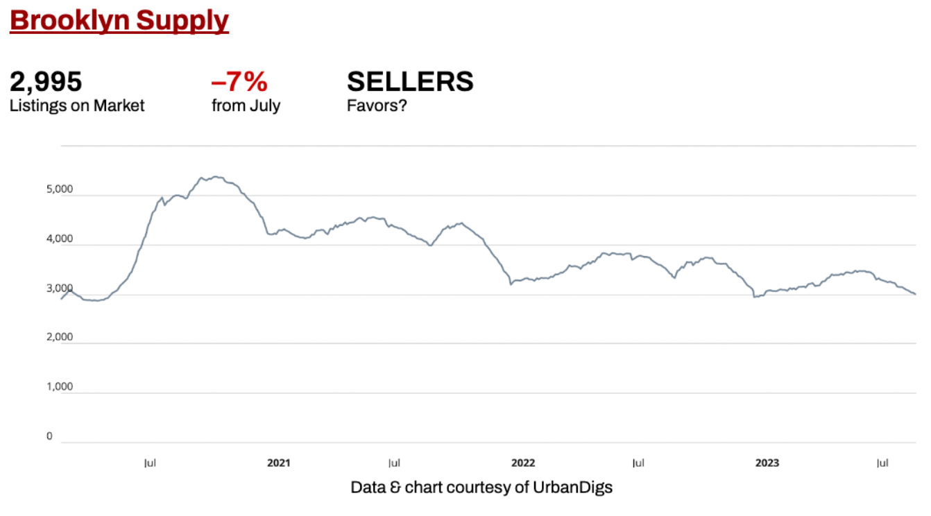Click the Favors? caption
Image resolution: width=931 pixels, height=516 pixels.
tap(377, 106)
